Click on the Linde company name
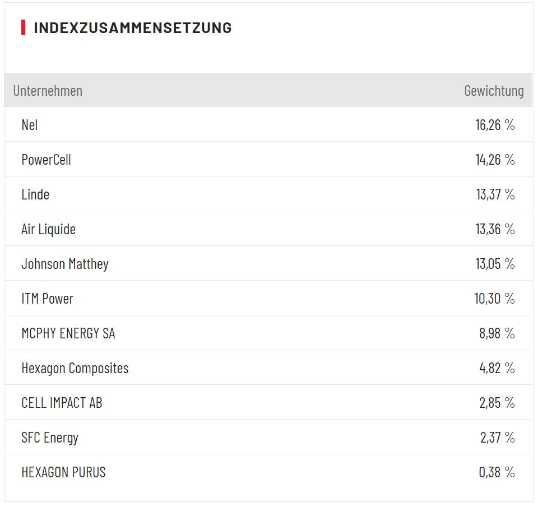This screenshot has height=507, width=538. click(x=35, y=194)
